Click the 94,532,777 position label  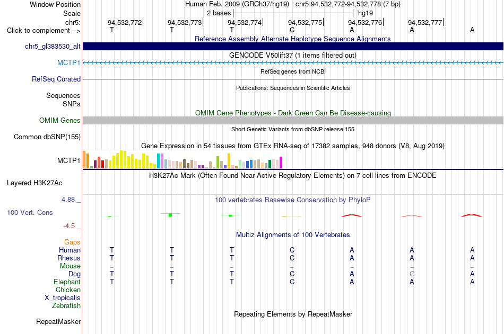click(425, 22)
